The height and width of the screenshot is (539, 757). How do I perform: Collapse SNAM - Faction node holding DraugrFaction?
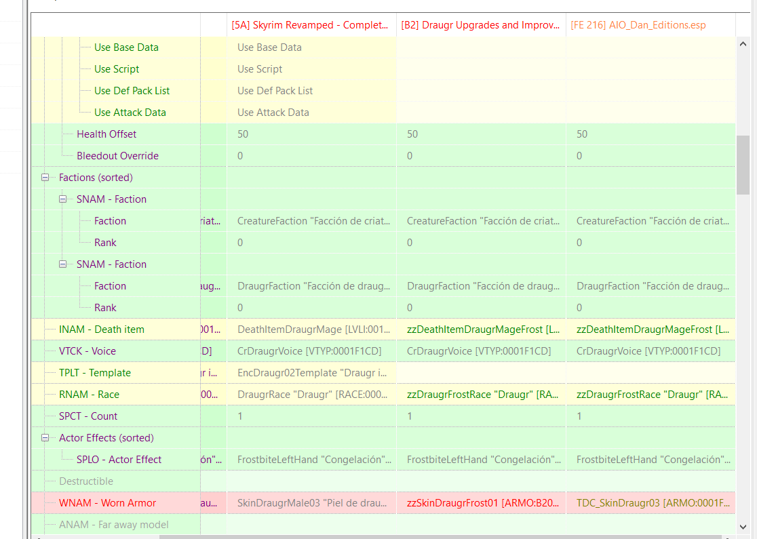pyautogui.click(x=63, y=264)
